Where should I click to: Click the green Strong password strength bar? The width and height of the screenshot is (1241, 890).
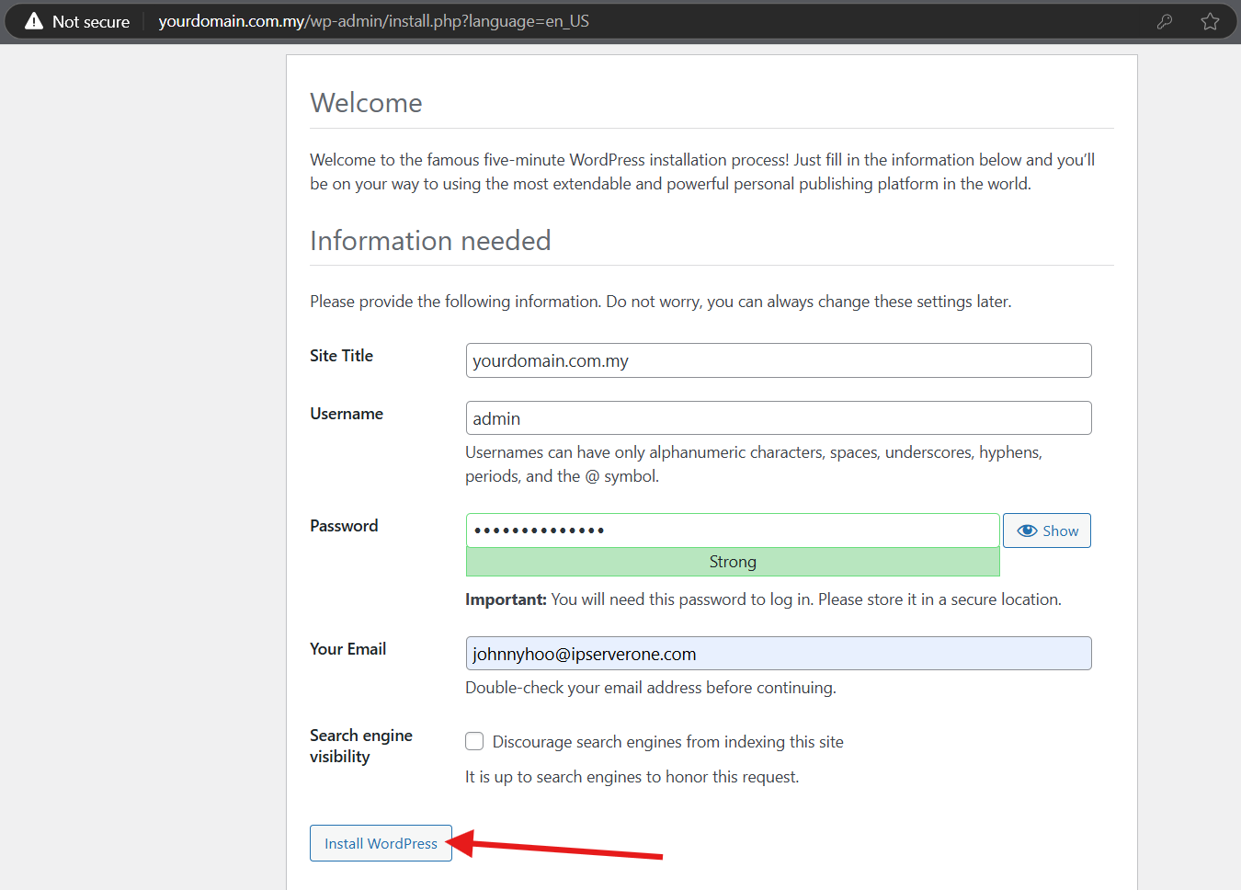pyautogui.click(x=732, y=562)
